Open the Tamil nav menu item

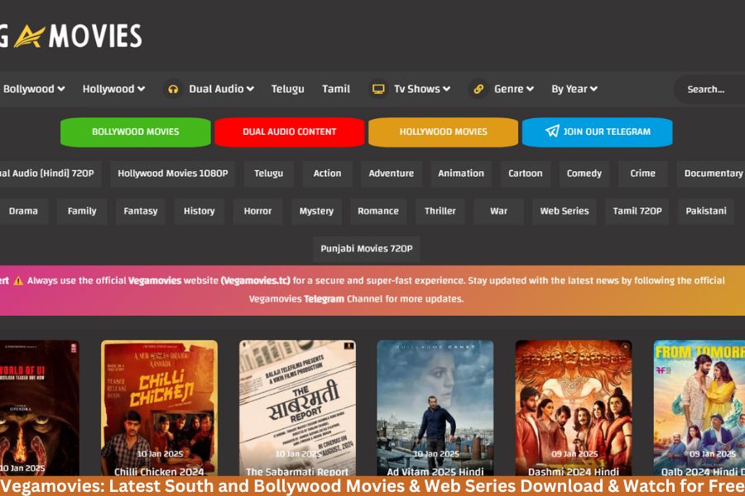(x=336, y=88)
